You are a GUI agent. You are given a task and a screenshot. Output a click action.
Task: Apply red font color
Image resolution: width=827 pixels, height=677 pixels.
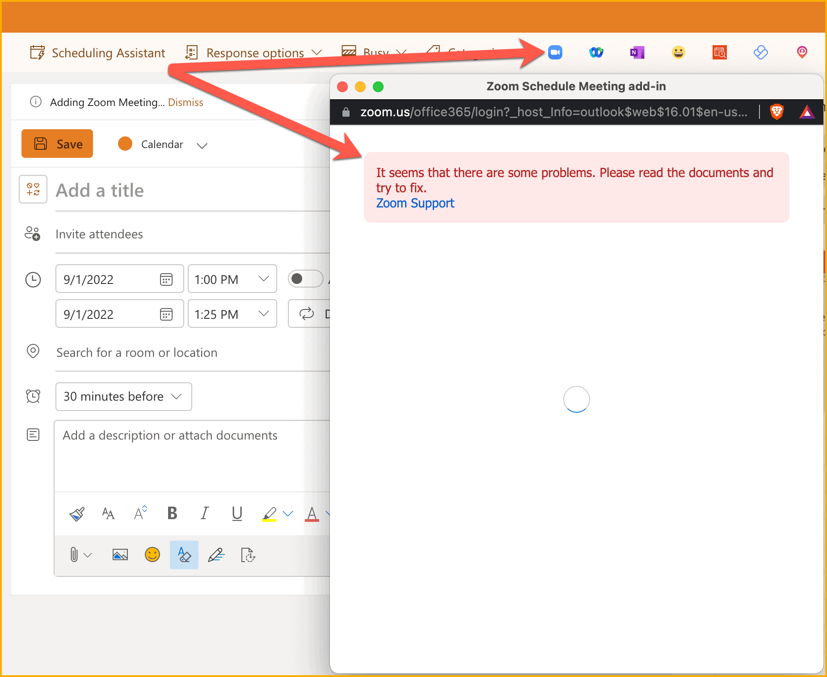click(x=312, y=514)
